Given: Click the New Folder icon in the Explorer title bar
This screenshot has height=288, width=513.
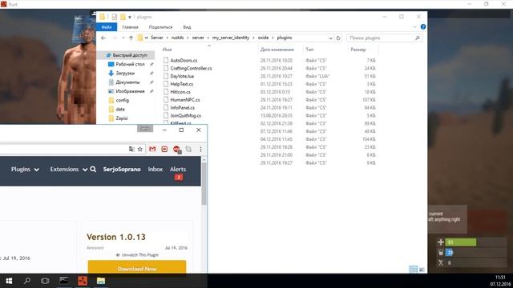Looking at the screenshot, I should pyautogui.click(x=123, y=17).
